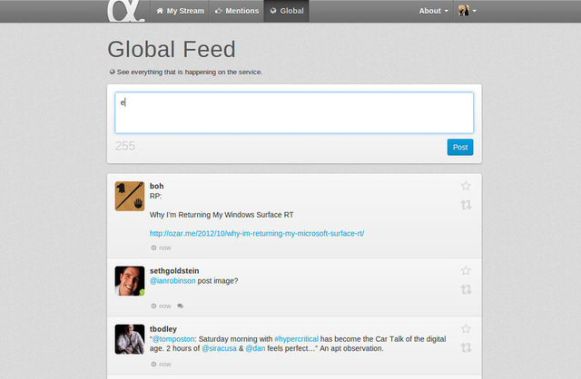View sethgoldstein's profile picture

coord(130,280)
